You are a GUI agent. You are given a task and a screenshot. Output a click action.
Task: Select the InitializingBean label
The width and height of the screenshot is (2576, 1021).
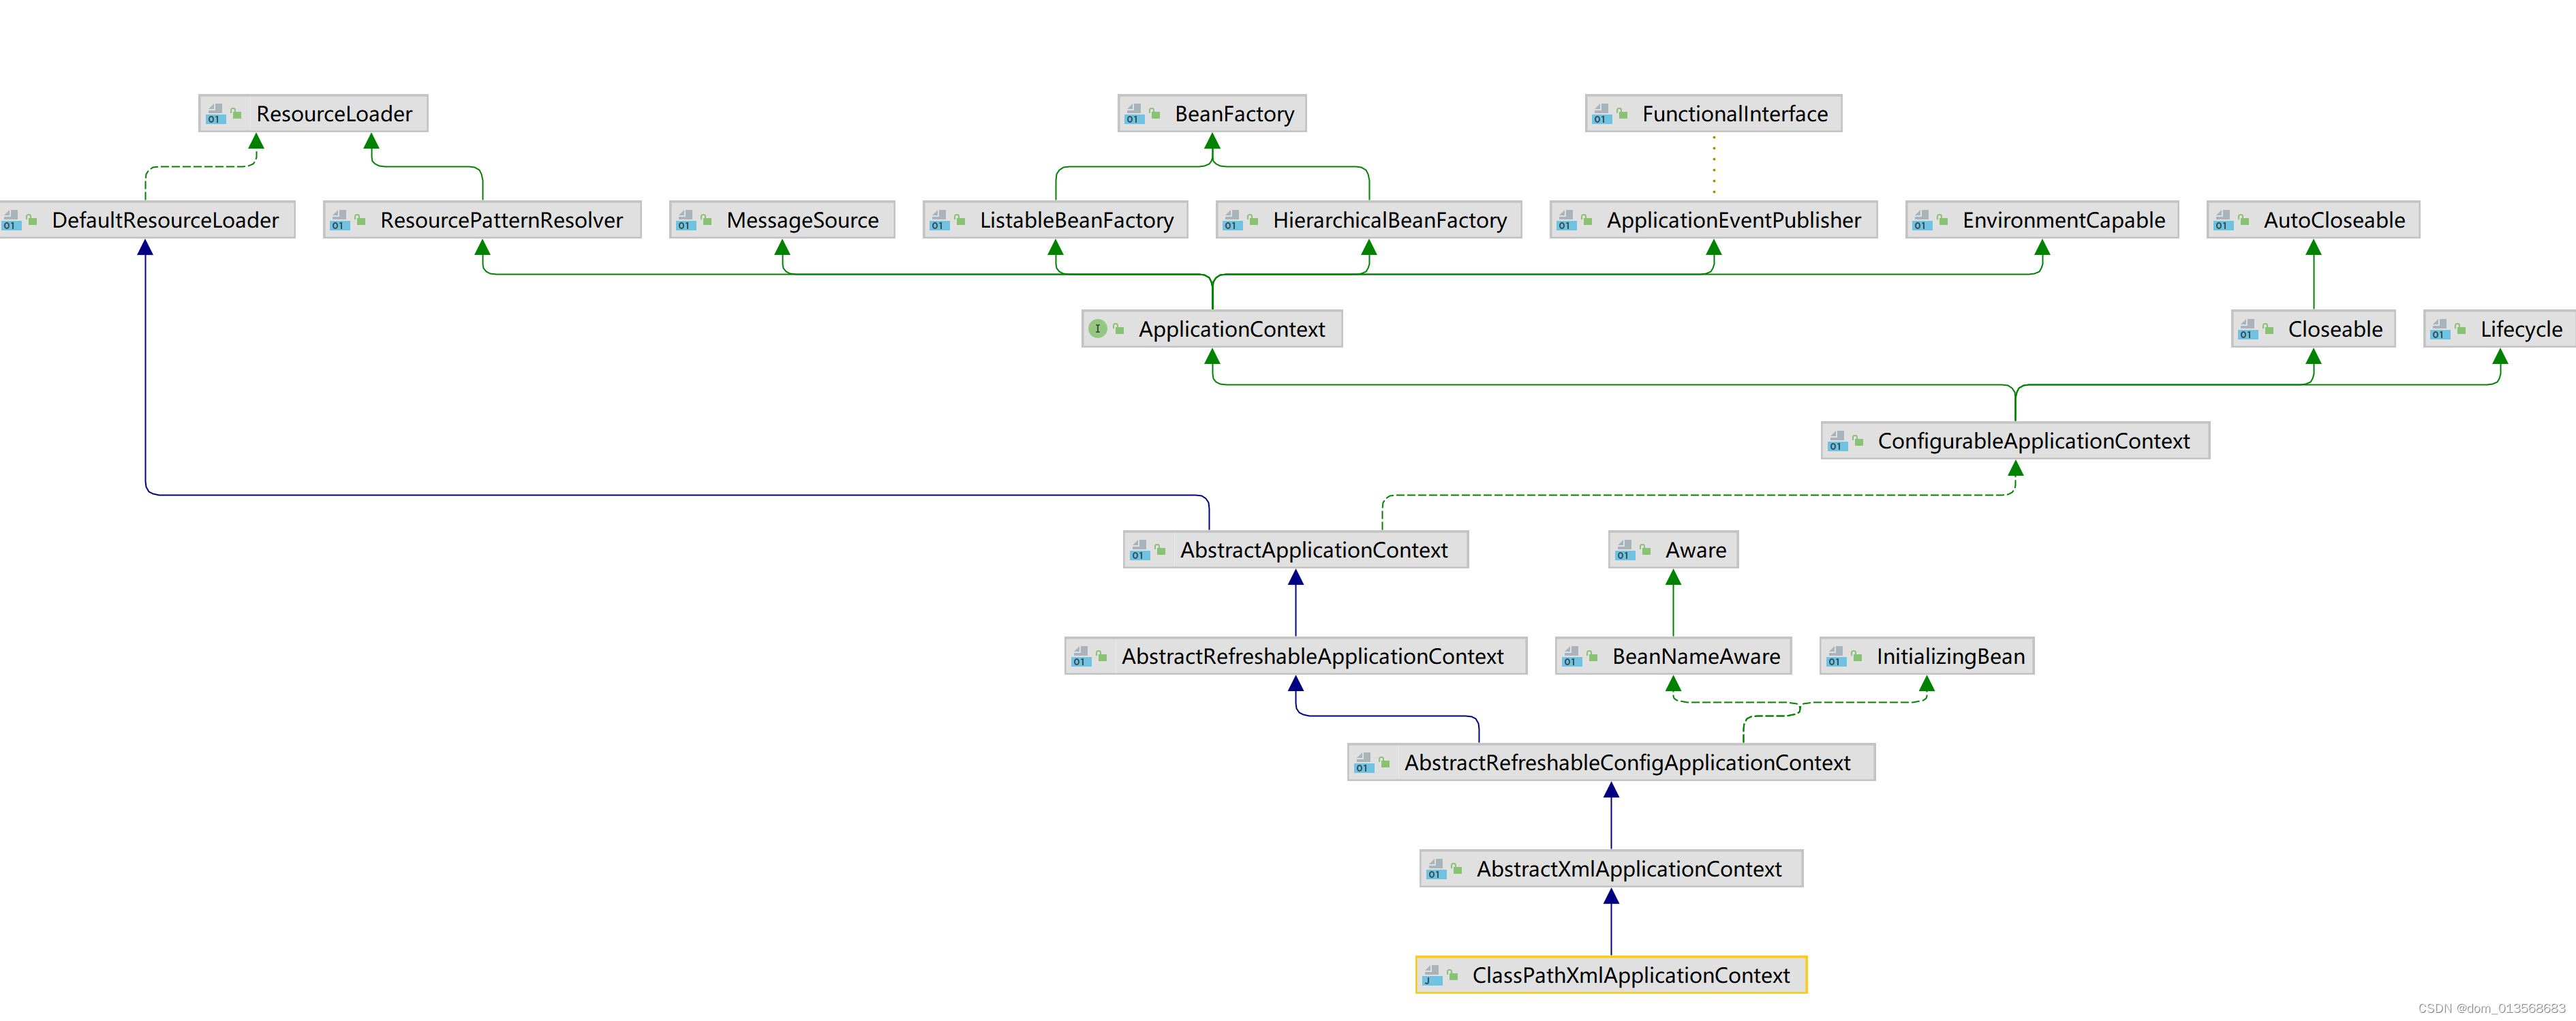click(x=1950, y=656)
